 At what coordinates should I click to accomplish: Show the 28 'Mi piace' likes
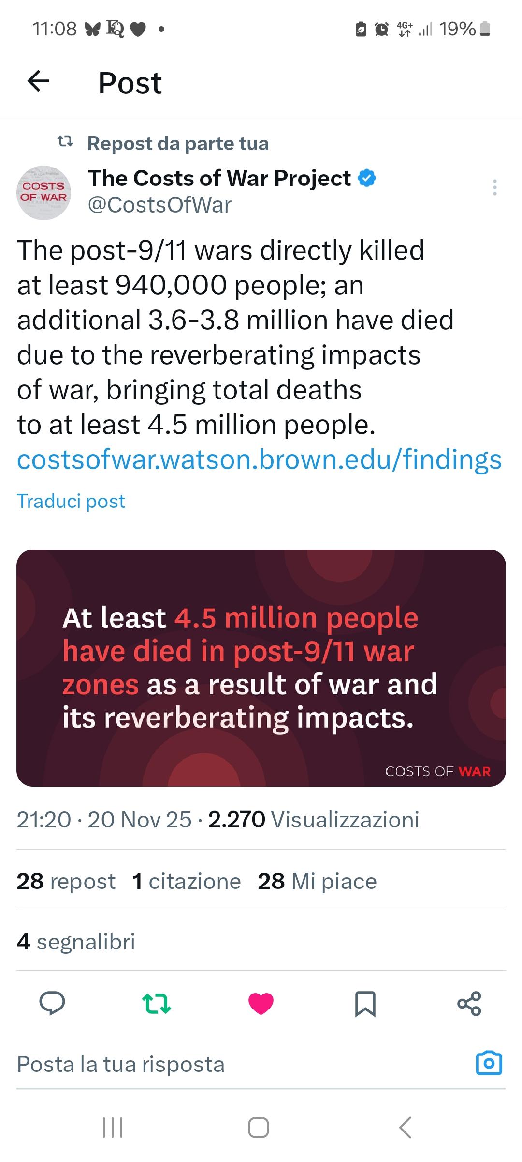point(317,881)
